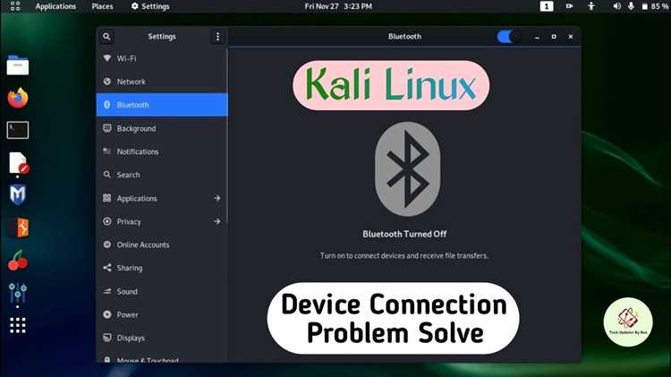
Task: Click the Online Accounts icon
Action: 107,244
